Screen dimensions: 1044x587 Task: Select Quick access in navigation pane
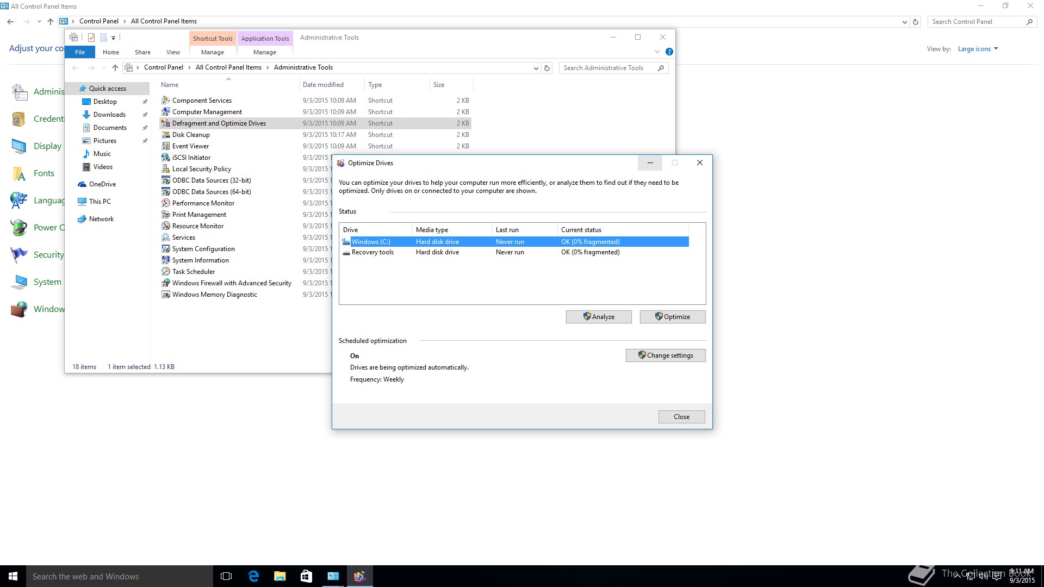[107, 89]
